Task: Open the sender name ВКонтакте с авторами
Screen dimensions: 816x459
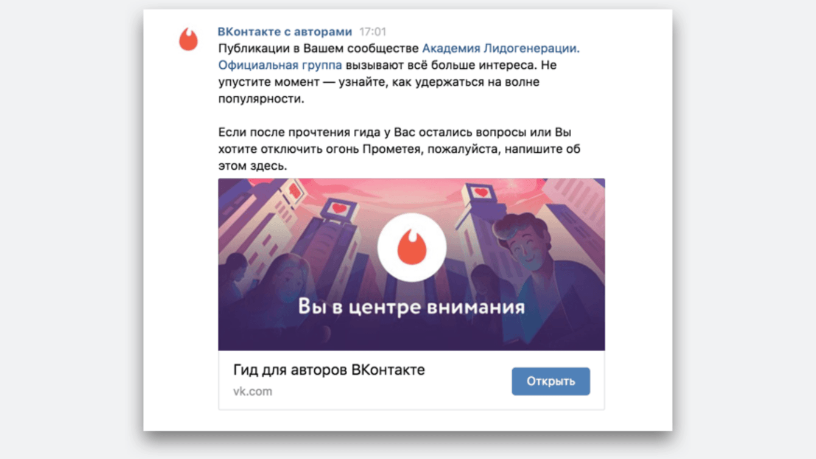Action: click(x=285, y=32)
